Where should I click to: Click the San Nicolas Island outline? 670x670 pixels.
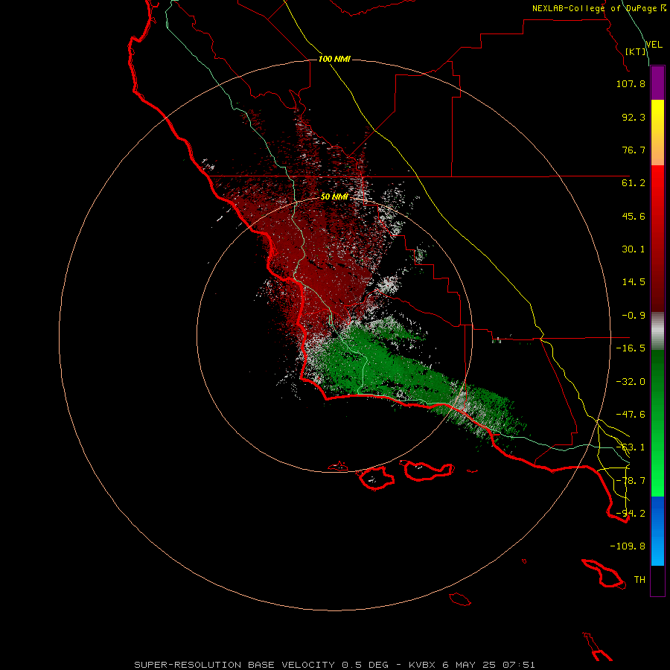click(x=460, y=599)
